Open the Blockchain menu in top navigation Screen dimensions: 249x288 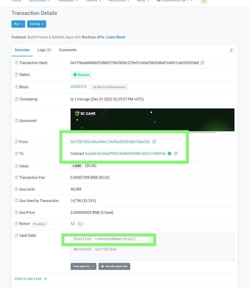click(x=39, y=1)
